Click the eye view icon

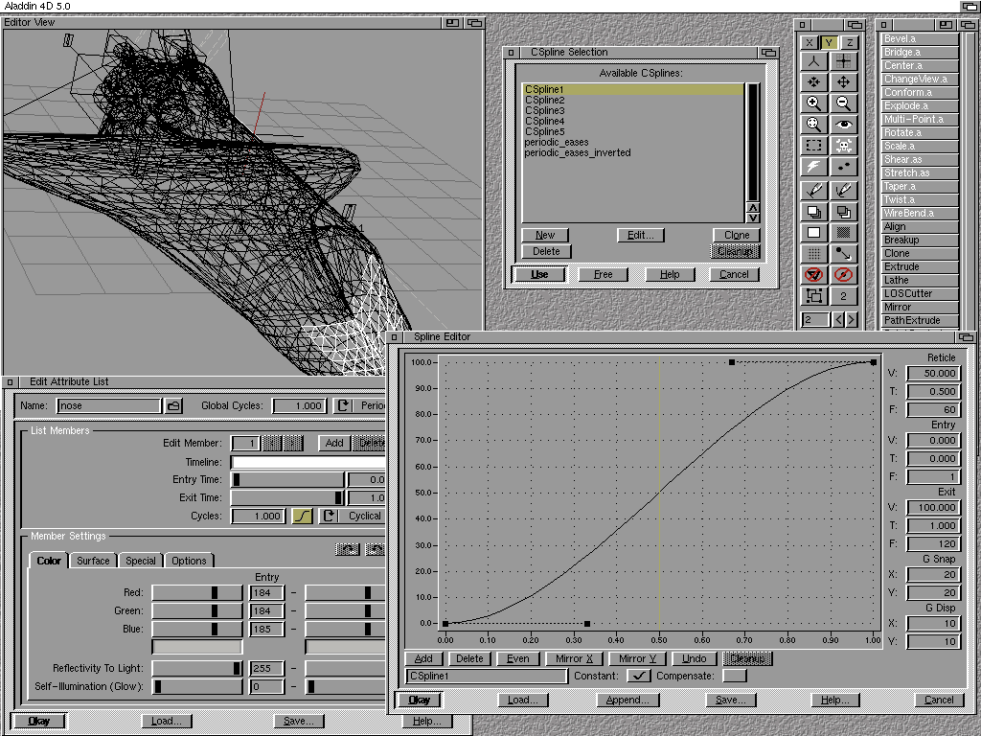point(843,125)
